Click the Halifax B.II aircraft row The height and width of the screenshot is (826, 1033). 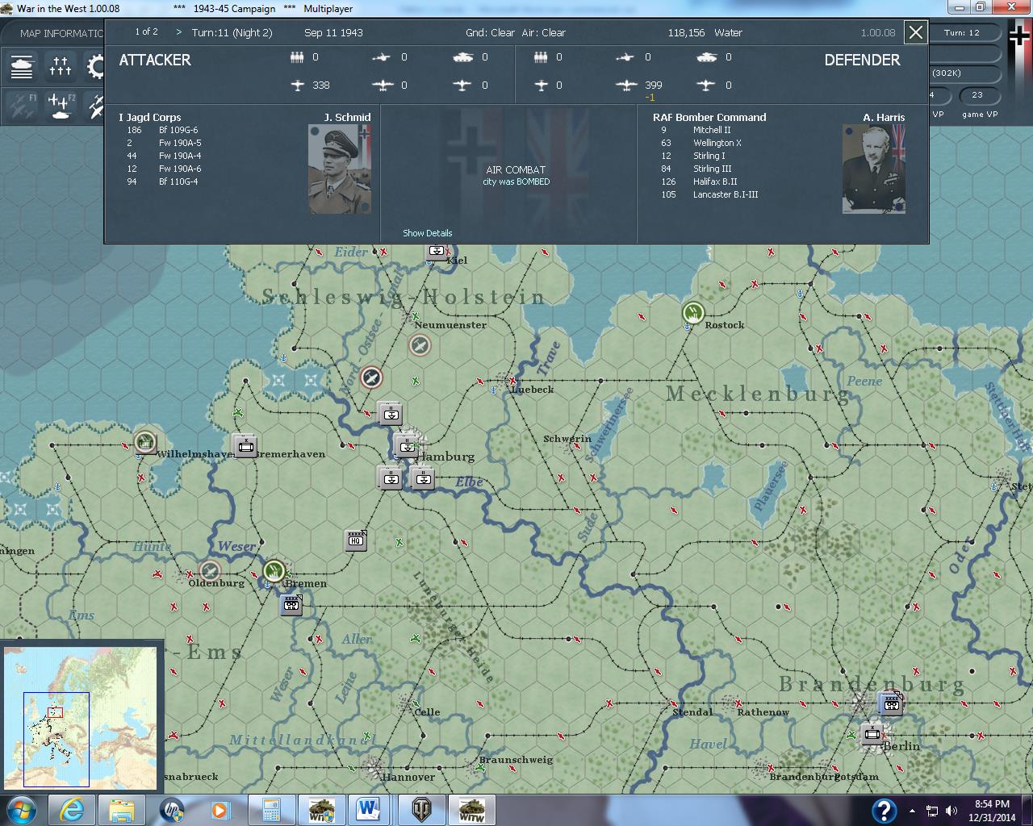click(699, 181)
